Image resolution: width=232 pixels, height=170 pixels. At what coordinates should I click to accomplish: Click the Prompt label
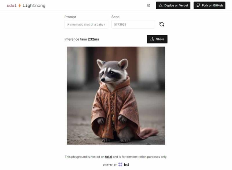[70, 17]
